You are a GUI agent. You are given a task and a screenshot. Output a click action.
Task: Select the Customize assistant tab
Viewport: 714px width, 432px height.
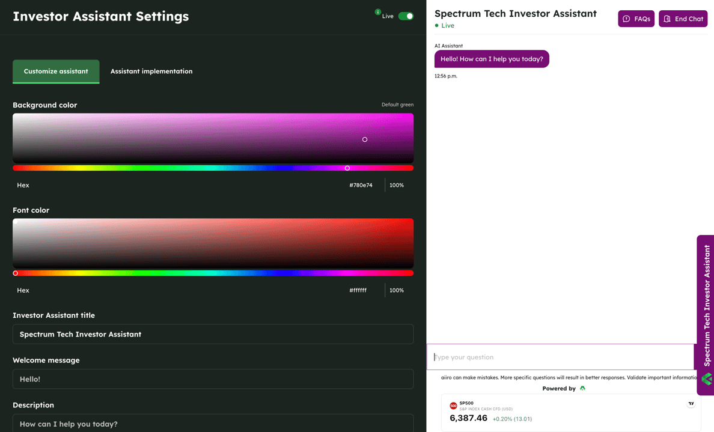coord(56,71)
